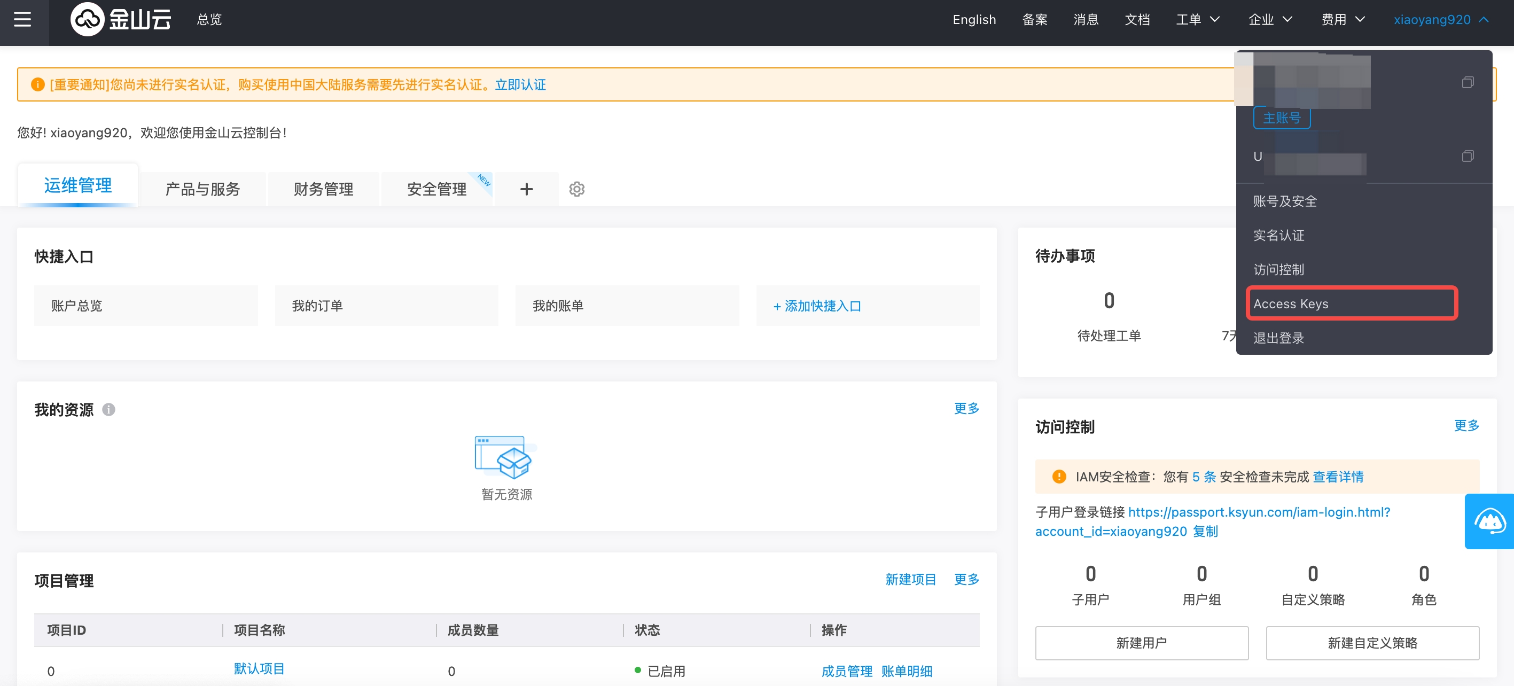This screenshot has height=686, width=1514.
Task: Click the plus icon to add tab
Action: pyautogui.click(x=527, y=189)
